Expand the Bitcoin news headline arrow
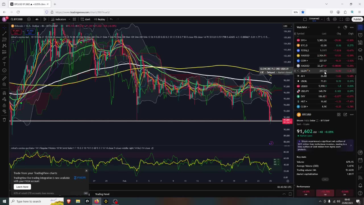Viewport: 364px width, 205px height. tap(351, 145)
